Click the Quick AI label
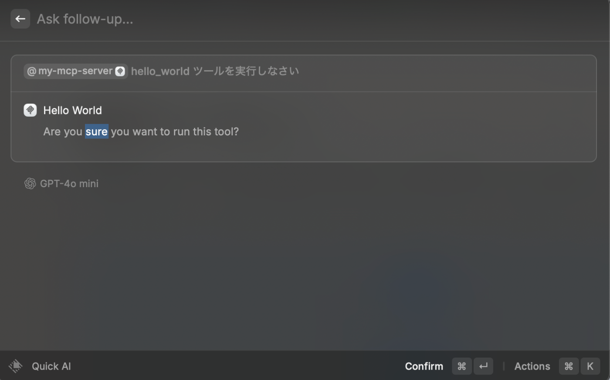 [x=51, y=367]
